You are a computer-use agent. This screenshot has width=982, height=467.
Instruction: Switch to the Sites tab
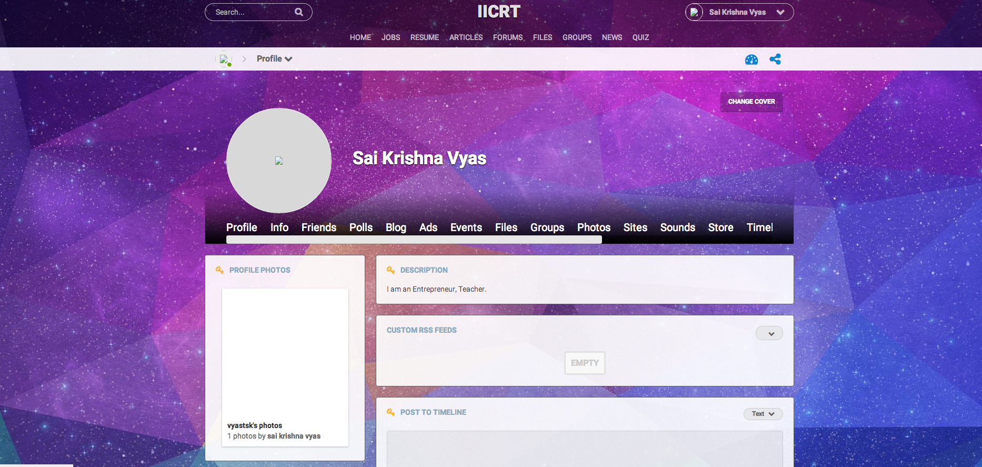coord(635,227)
